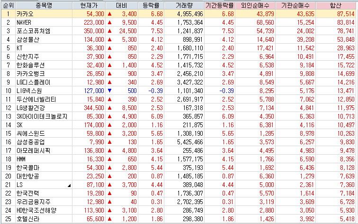358x224 pixels.
Task: Select stock name HD한국조선해양
Action: [x=36, y=210]
